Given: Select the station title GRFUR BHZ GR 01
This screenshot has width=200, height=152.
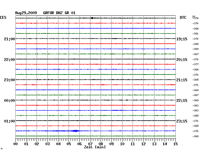Looking at the screenshot, I should pyautogui.click(x=59, y=13).
